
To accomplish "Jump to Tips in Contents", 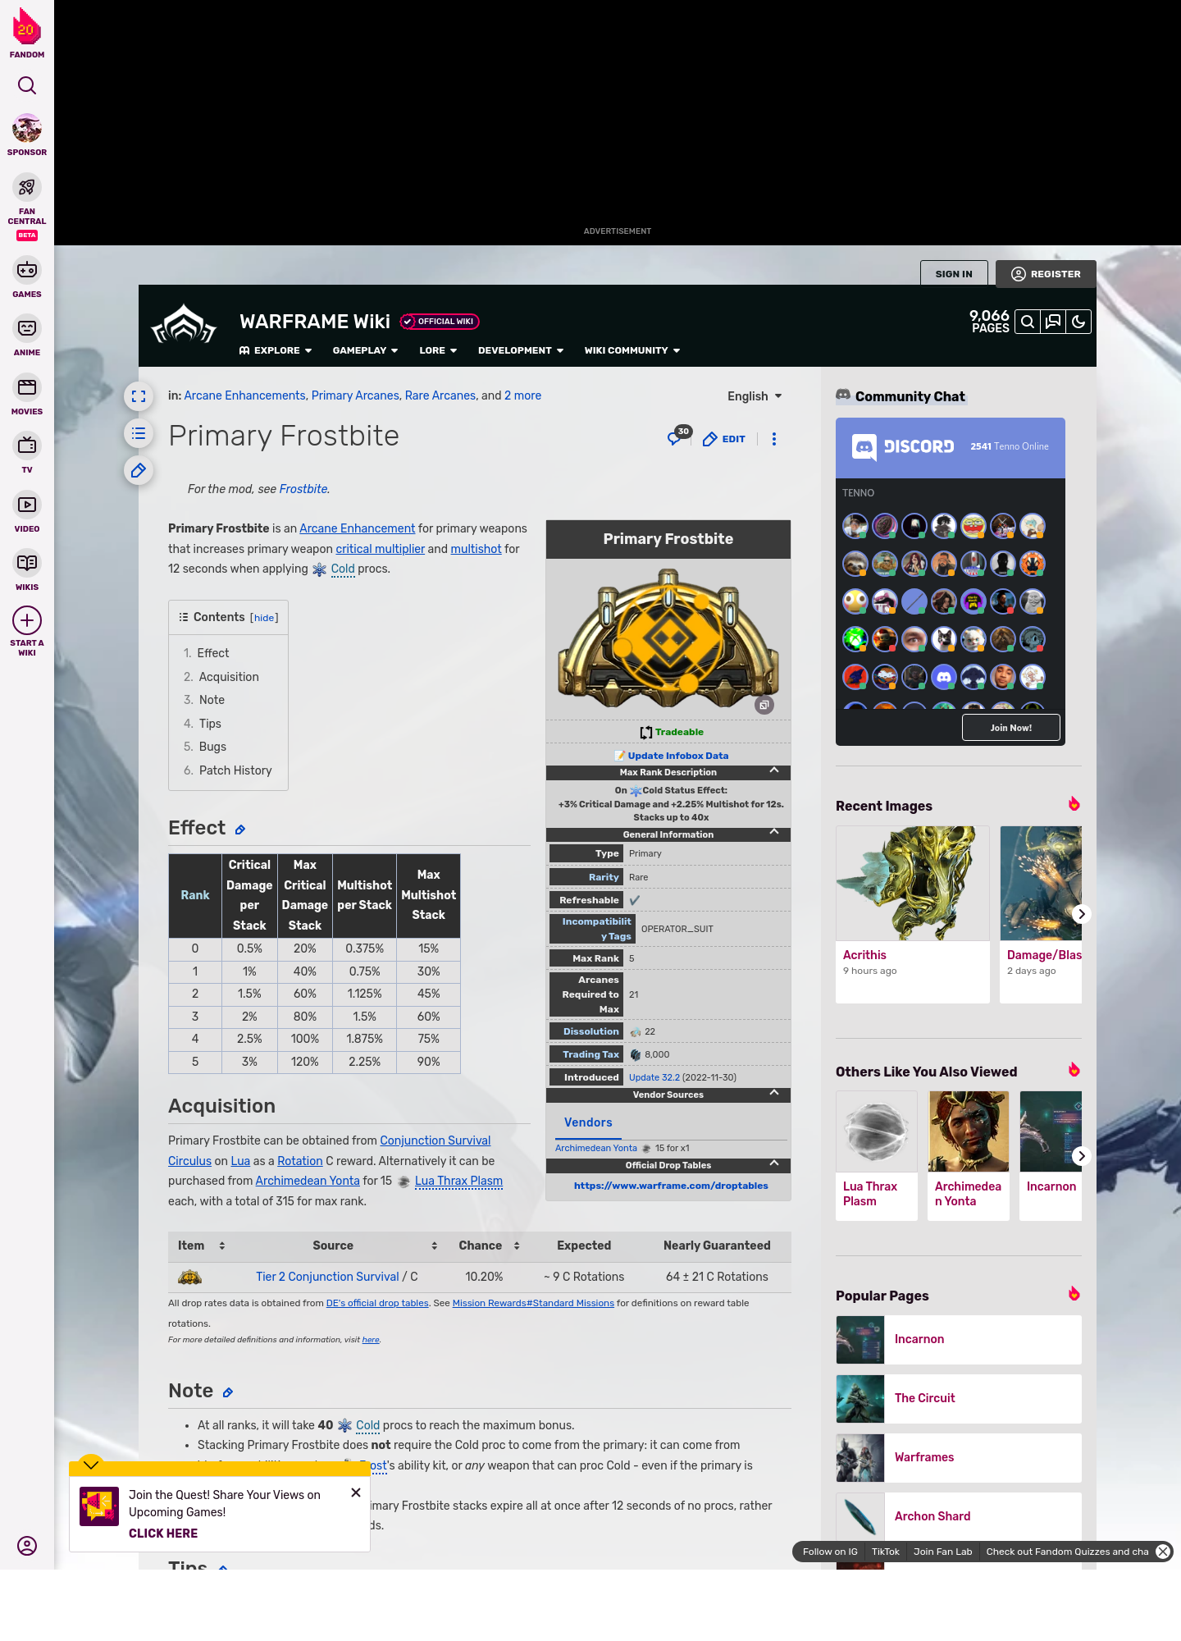I will (x=210, y=724).
